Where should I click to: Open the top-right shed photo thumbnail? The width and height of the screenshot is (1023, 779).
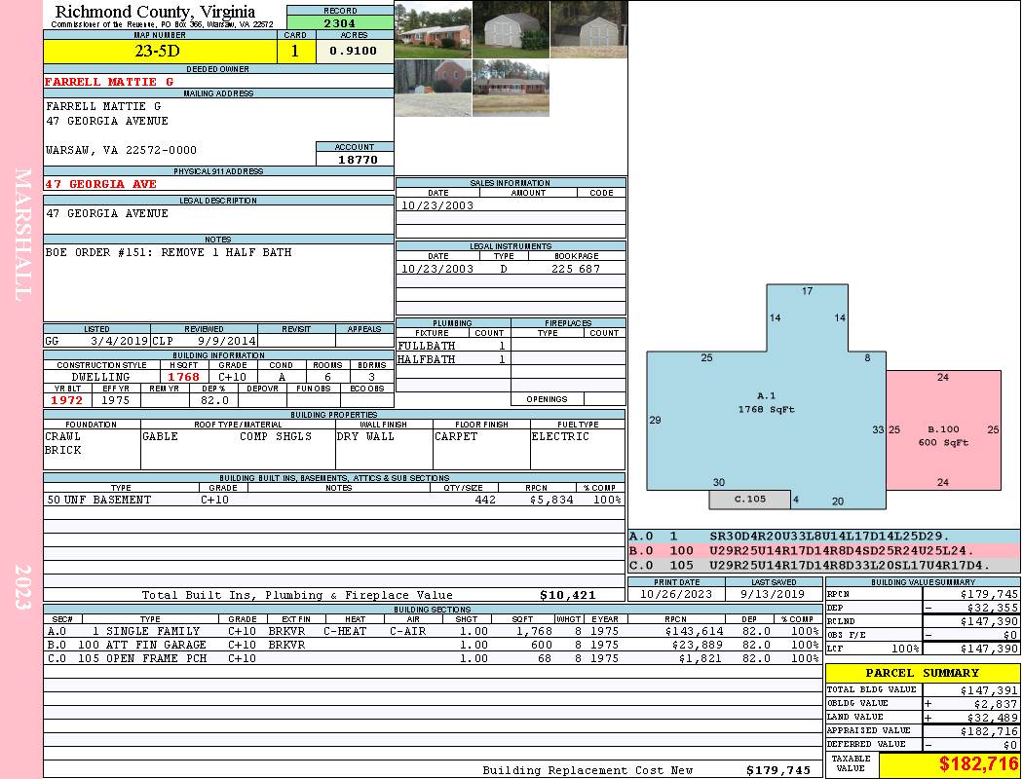point(587,29)
